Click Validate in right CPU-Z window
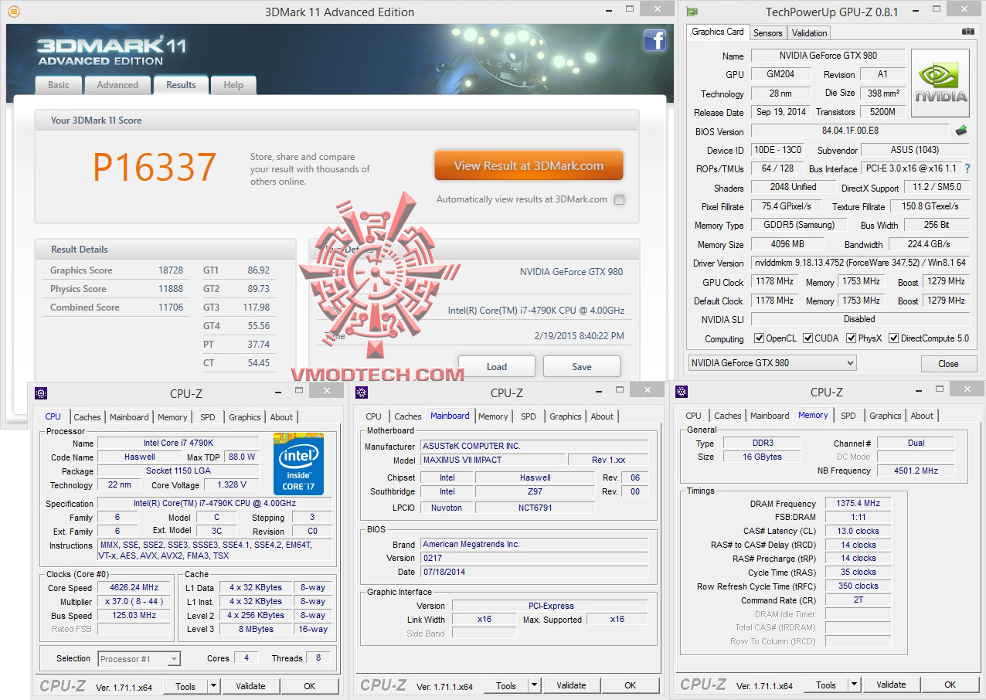 [x=891, y=685]
